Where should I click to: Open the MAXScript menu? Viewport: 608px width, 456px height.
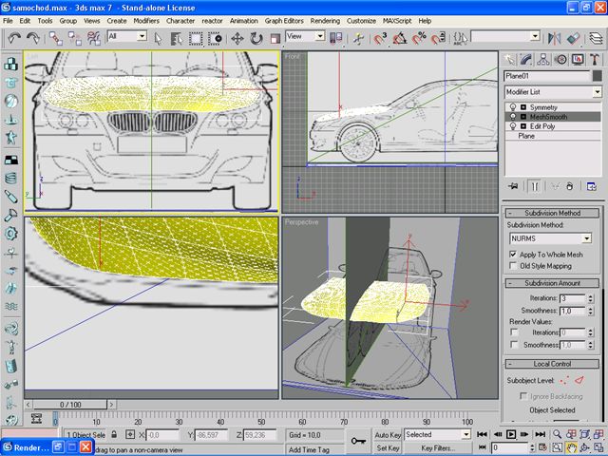(397, 21)
